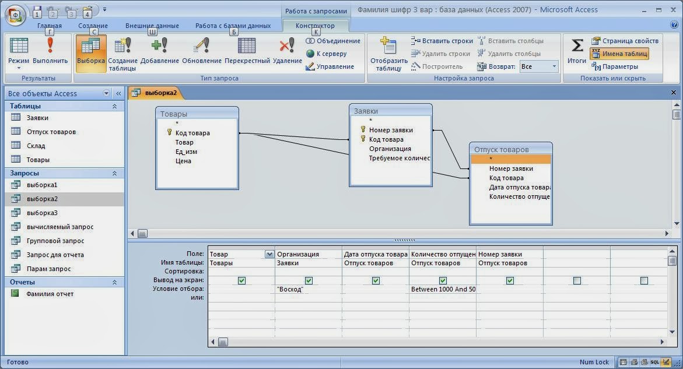Check the display checkbox in first empty column
Image resolution: width=683 pixels, height=369 pixels.
click(577, 280)
